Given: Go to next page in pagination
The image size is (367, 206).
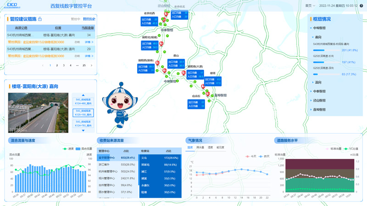Looking at the screenshot, I should tap(91, 65).
